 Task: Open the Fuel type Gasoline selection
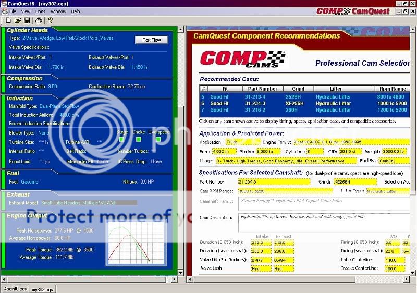(30, 182)
